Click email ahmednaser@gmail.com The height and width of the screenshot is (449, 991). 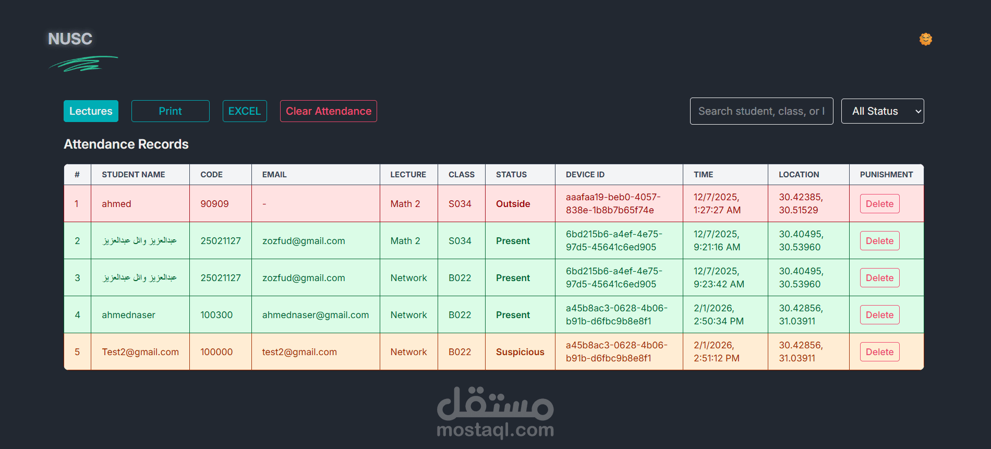316,315
